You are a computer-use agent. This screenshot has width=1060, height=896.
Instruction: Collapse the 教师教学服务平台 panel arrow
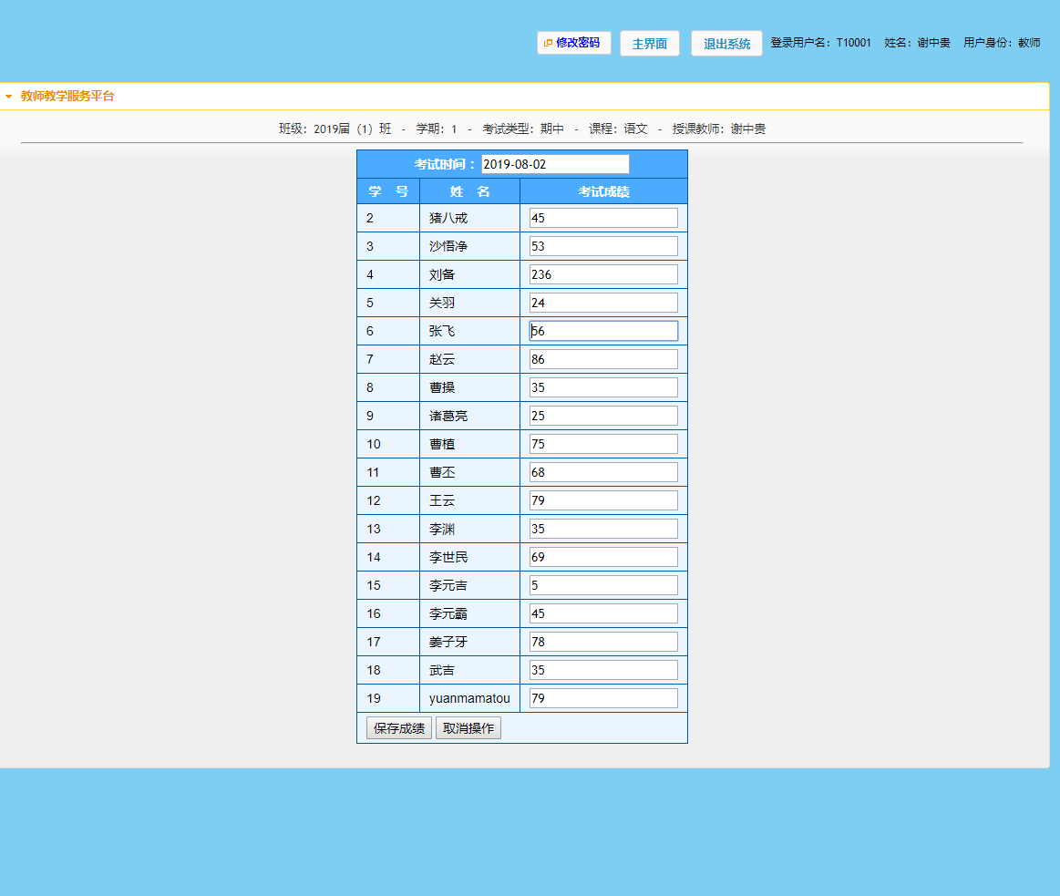9,97
